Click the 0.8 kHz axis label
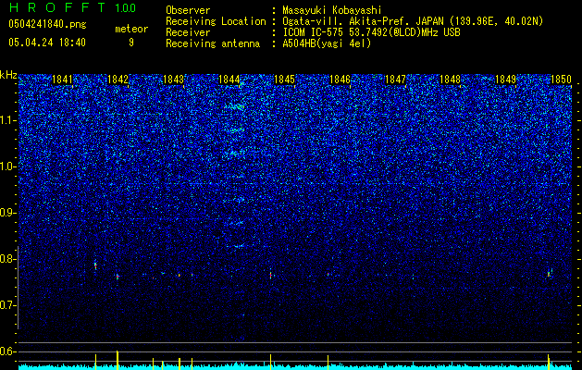582x370 pixels. pos(8,259)
